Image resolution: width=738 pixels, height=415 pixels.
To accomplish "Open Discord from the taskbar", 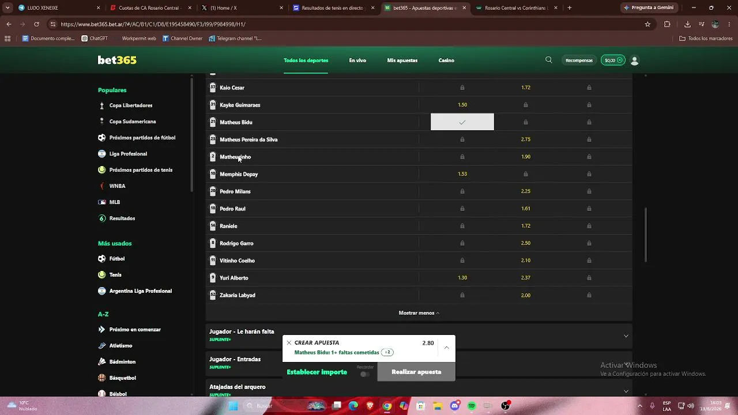I will click(x=454, y=406).
